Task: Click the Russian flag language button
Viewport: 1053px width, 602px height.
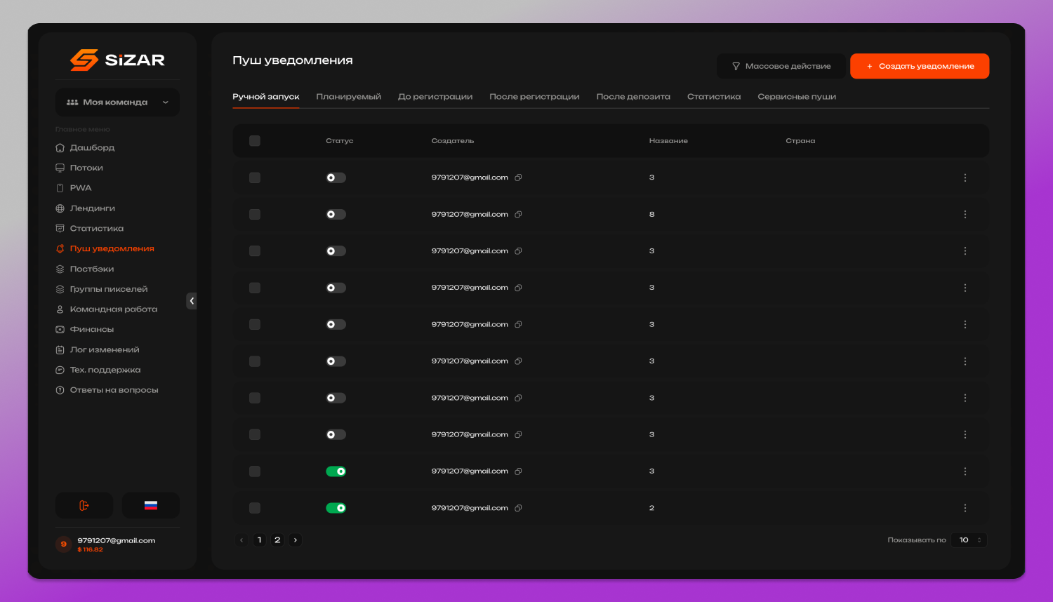Action: 151,505
